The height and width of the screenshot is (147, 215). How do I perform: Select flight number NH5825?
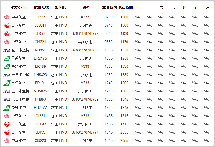[40, 91]
